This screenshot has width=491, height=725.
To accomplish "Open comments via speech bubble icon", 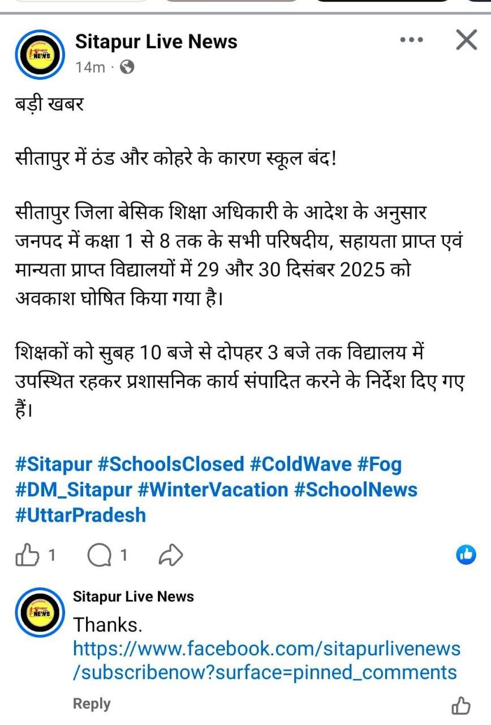I will coord(100,556).
